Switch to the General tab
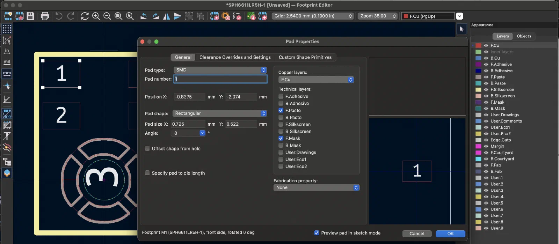559x244 pixels. (183, 57)
